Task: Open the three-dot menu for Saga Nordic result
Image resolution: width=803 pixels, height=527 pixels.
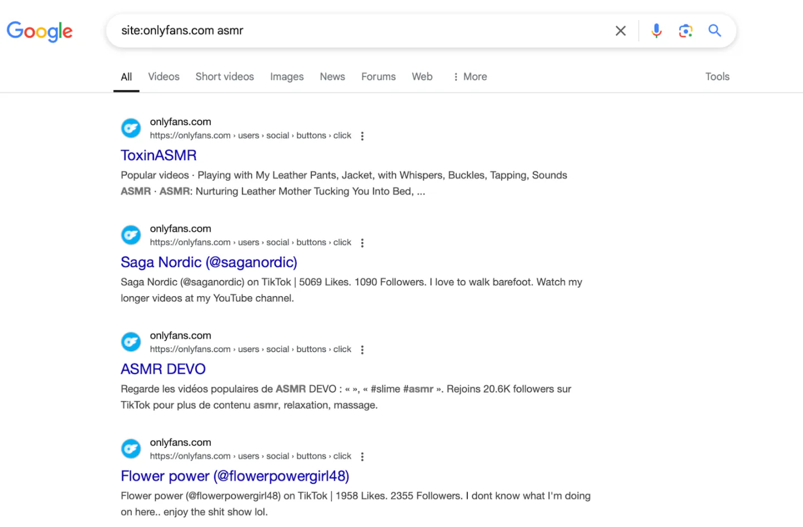Action: 362,243
